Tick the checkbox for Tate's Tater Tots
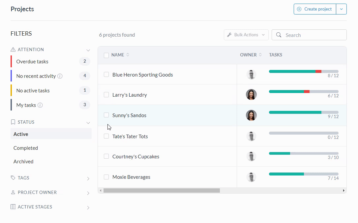This screenshot has width=358, height=223. [106, 136]
